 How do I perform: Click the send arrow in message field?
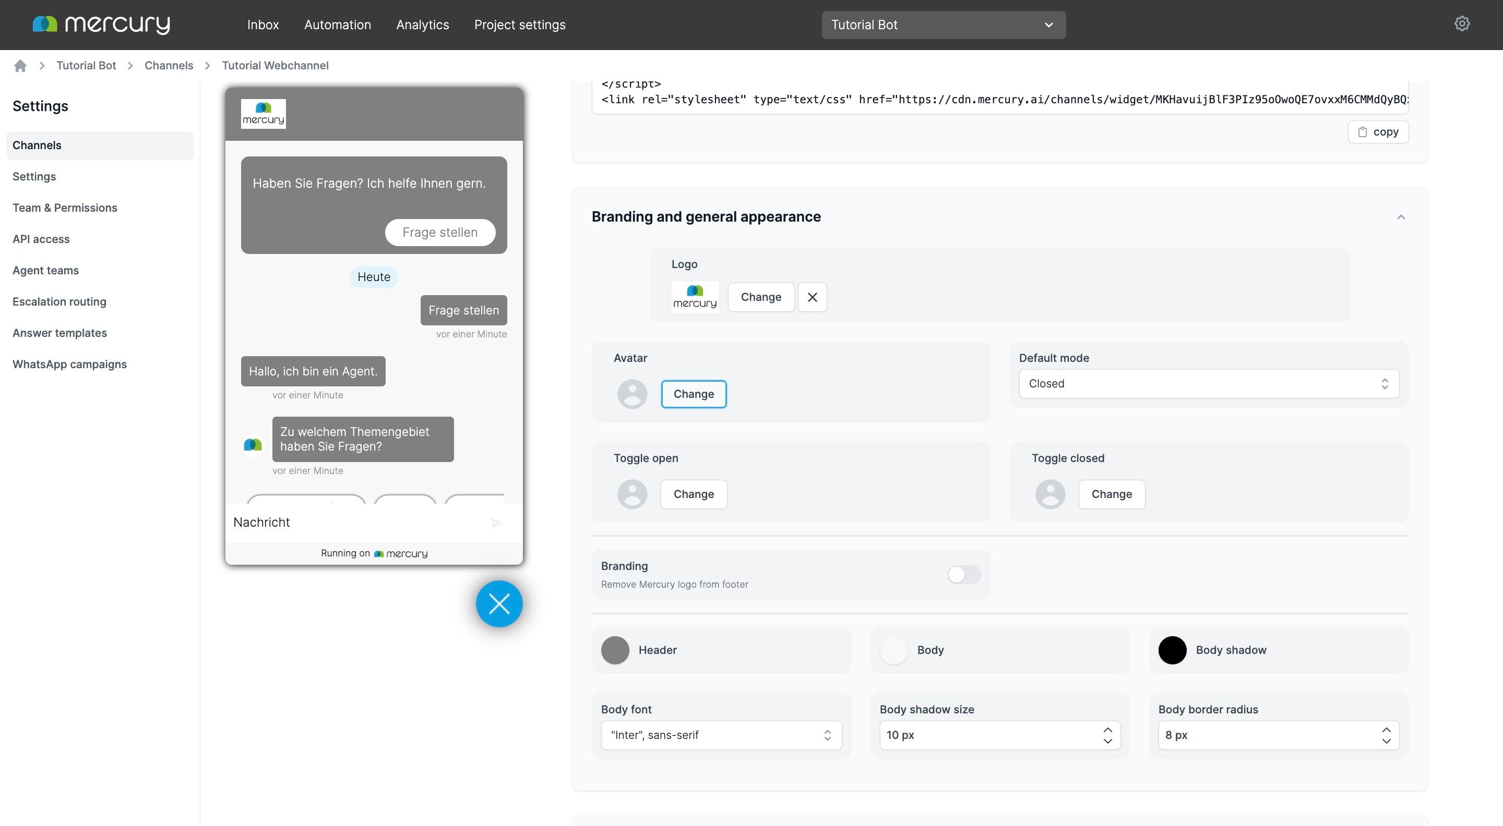496,523
